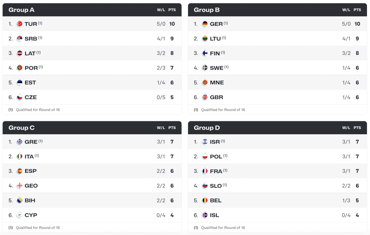The image size is (370, 235).
Task: Click the Turkey flag icon in Group A
Action: click(x=20, y=24)
